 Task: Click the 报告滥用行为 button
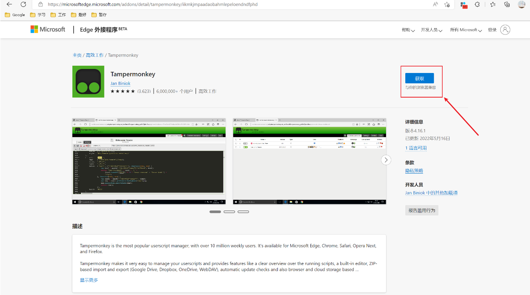point(422,210)
